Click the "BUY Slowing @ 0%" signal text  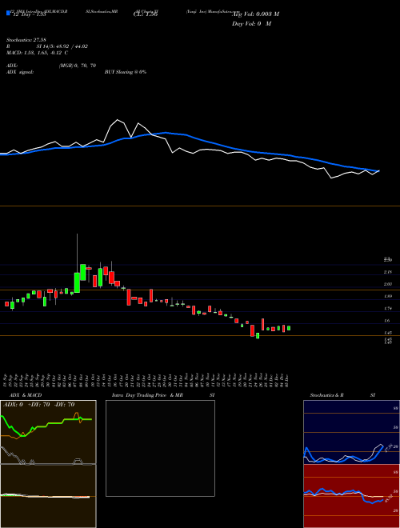coord(126,72)
